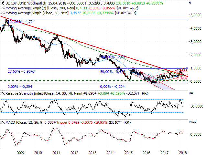The image size is (207, 155).
Task: Click the {DE10YT=RR} symbol in MACD header
Action: pos(120,123)
